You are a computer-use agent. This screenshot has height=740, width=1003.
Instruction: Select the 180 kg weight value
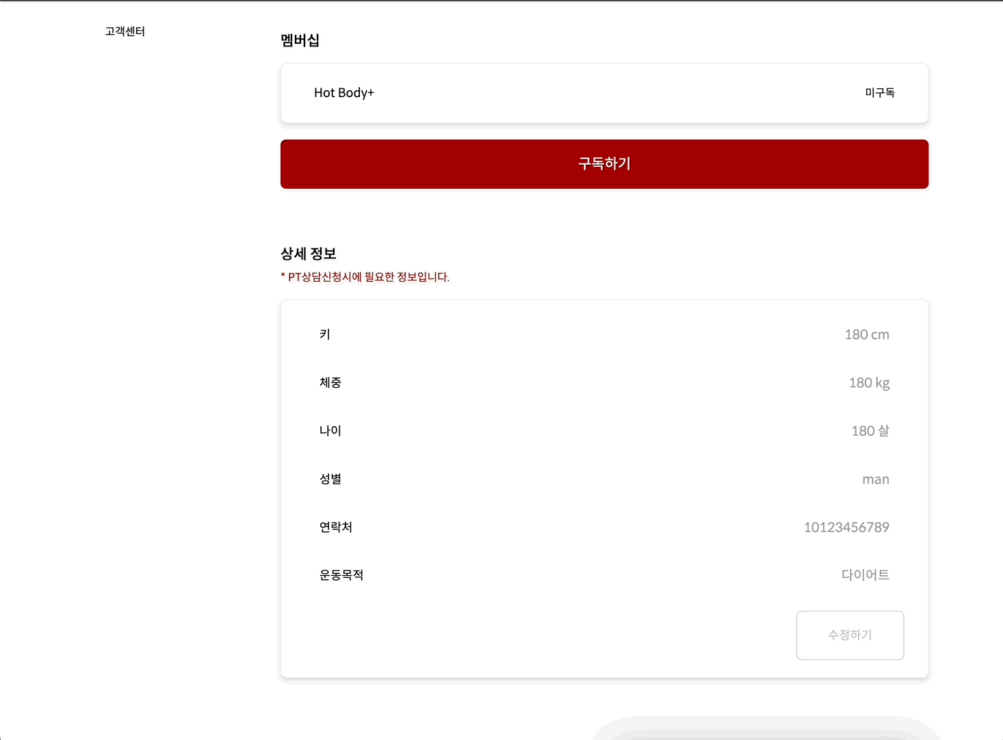coord(869,382)
